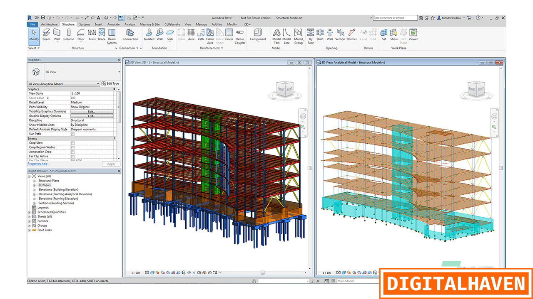This screenshot has width=533, height=299.
Task: Switch to the Architecture ribbon tab
Action: [49, 25]
